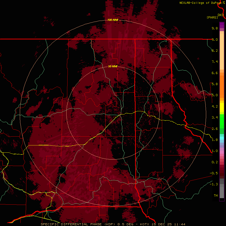Click the 4.2 value on the color scale
The width and height of the screenshot is (226, 226).
click(x=215, y=106)
